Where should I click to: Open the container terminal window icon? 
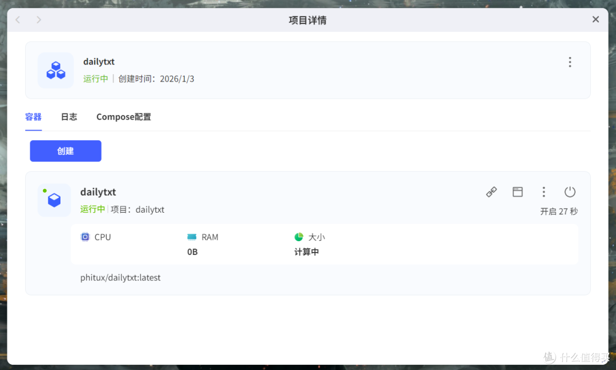(518, 192)
